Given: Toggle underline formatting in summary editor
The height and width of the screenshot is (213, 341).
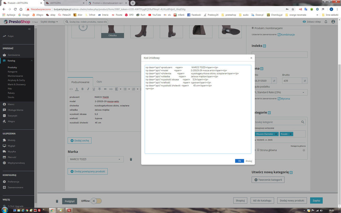Looking at the screenshot, I should 94,89.
